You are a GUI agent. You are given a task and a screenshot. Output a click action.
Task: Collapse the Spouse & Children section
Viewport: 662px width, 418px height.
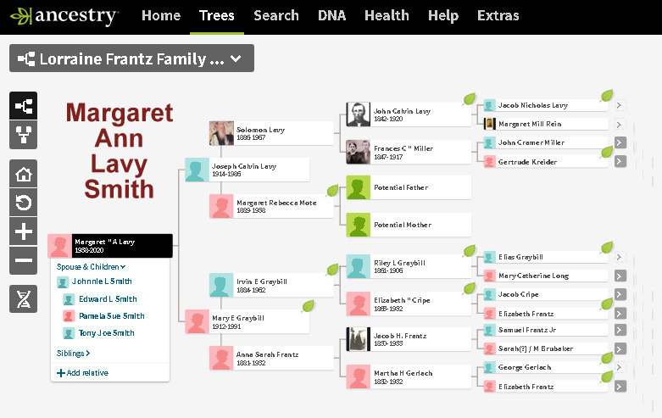tap(91, 266)
